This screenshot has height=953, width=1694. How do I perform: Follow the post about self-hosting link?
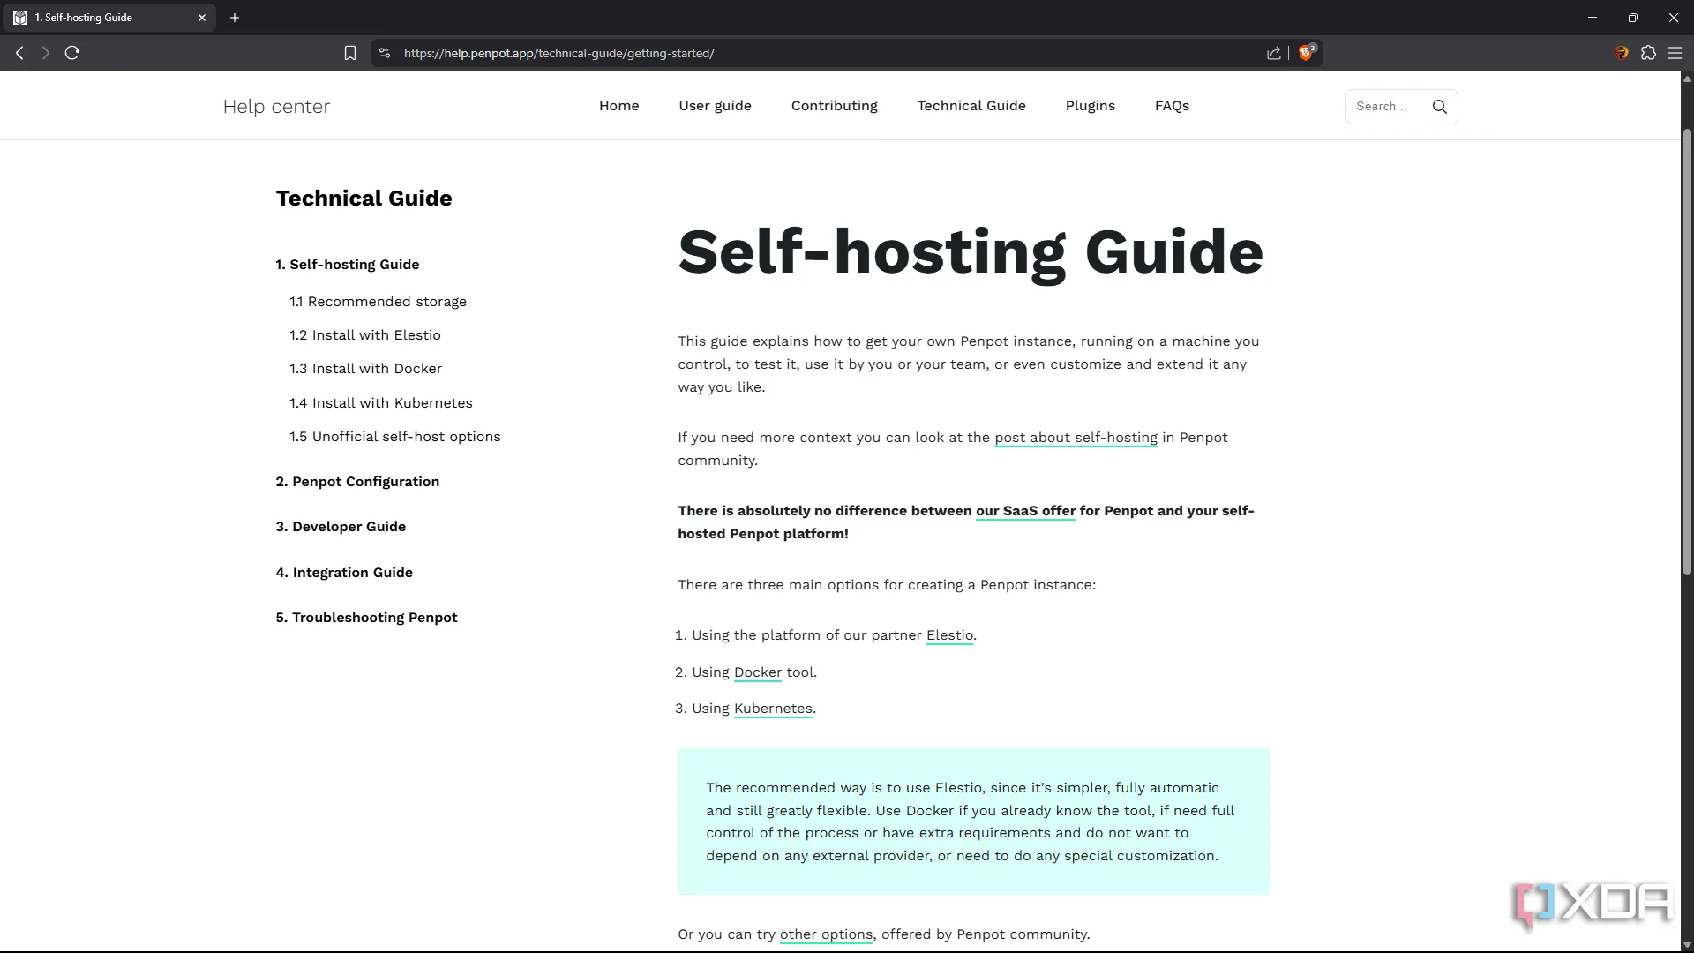[x=1076, y=438]
